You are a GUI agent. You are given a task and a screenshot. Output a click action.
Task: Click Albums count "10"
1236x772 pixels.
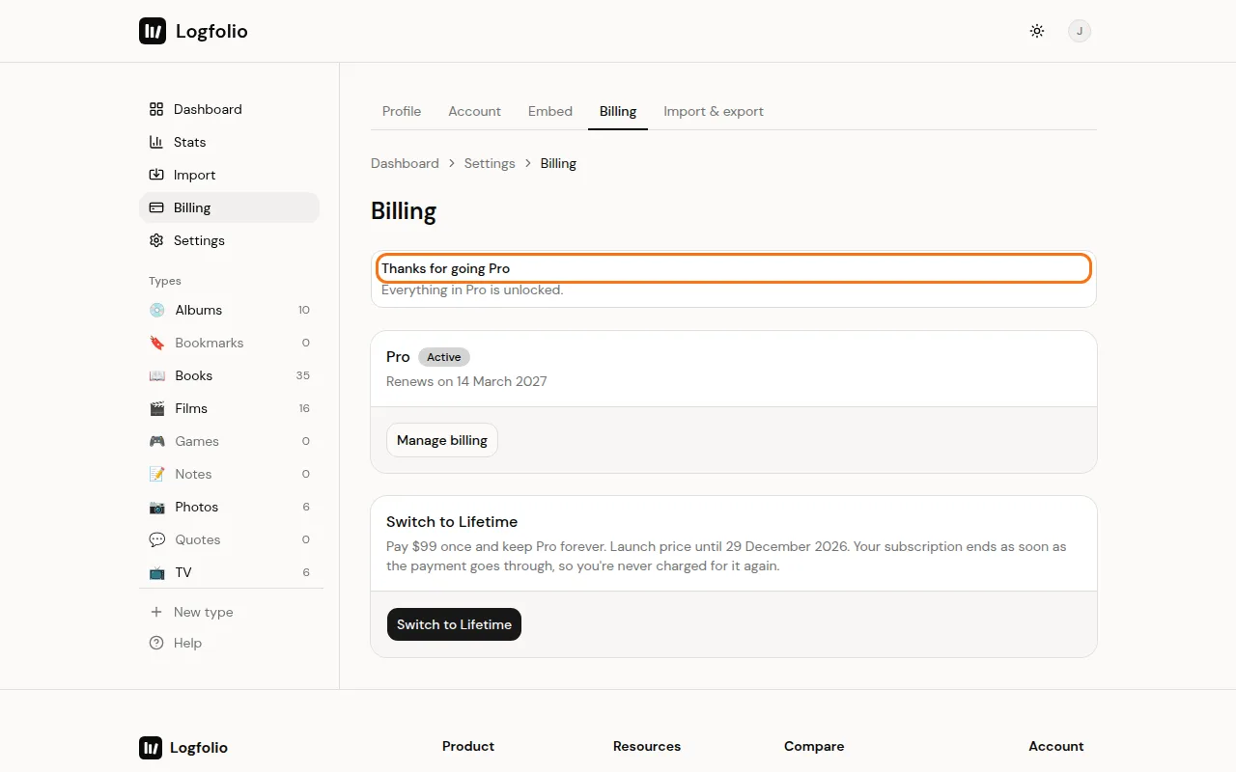click(304, 310)
